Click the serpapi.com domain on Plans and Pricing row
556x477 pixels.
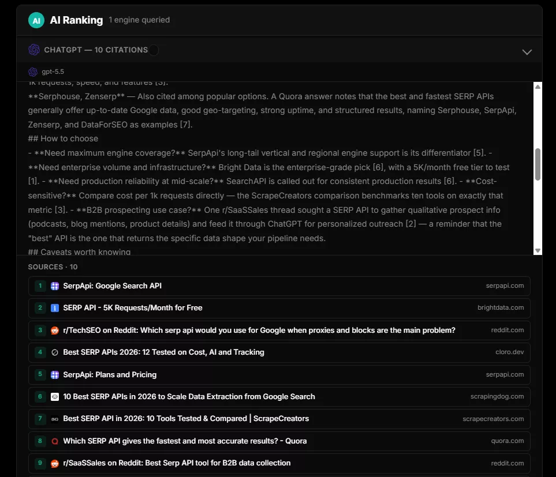pos(505,374)
